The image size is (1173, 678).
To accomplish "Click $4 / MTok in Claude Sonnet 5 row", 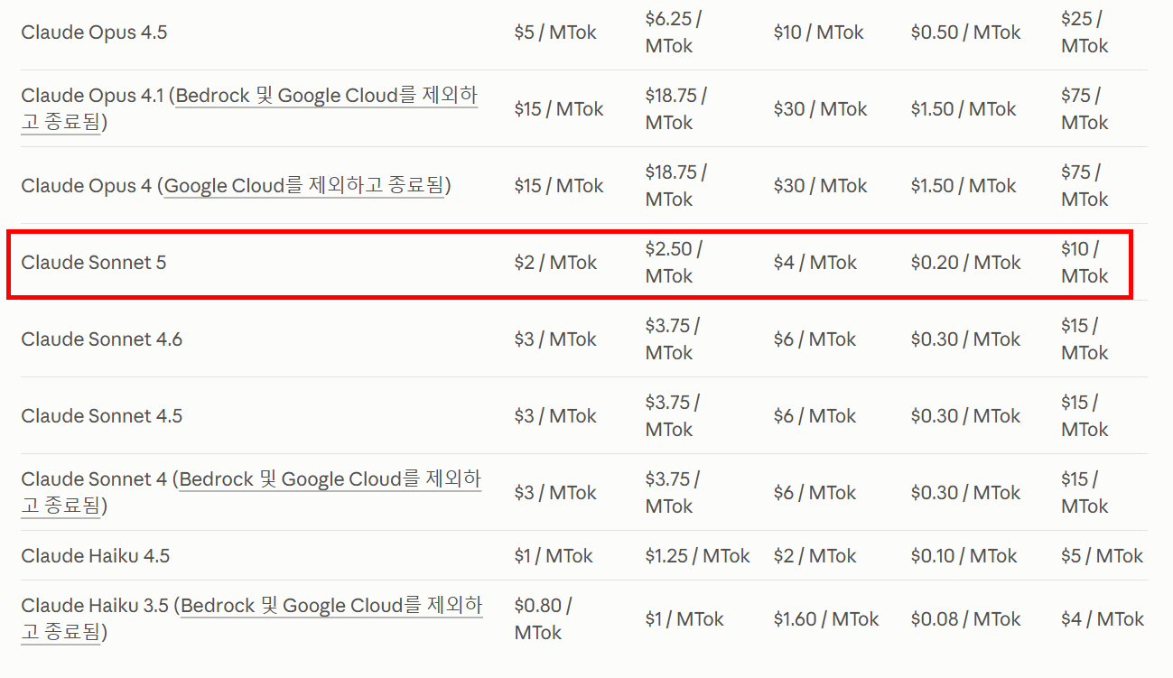I will point(815,263).
